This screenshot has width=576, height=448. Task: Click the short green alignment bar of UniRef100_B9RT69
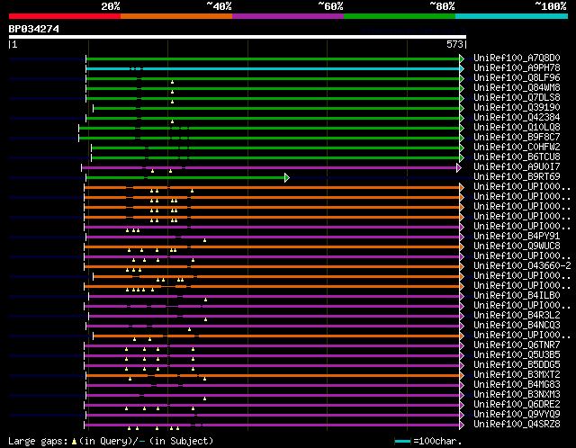[x=185, y=178]
